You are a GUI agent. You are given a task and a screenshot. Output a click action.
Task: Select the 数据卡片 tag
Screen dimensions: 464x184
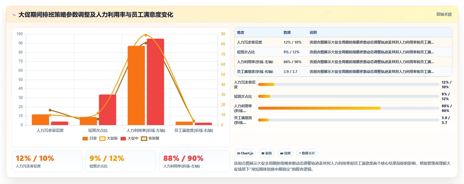(x=307, y=153)
